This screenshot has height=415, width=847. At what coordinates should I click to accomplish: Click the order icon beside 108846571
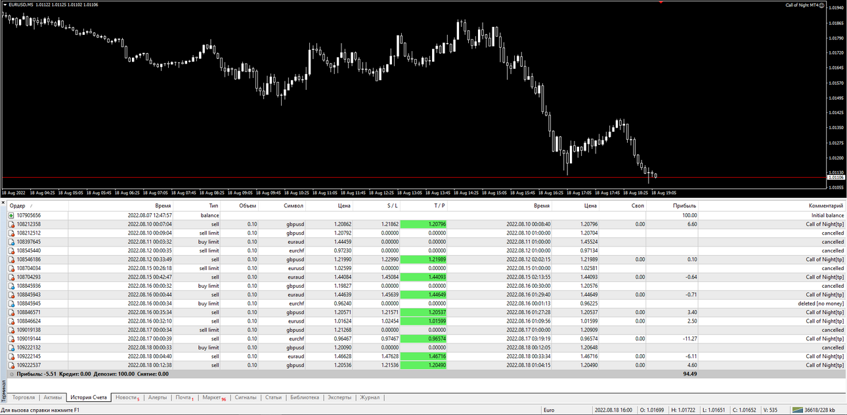[x=11, y=312]
